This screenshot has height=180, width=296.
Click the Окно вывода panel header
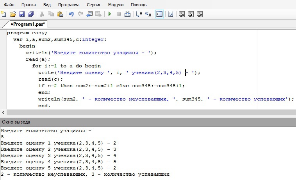point(16,122)
